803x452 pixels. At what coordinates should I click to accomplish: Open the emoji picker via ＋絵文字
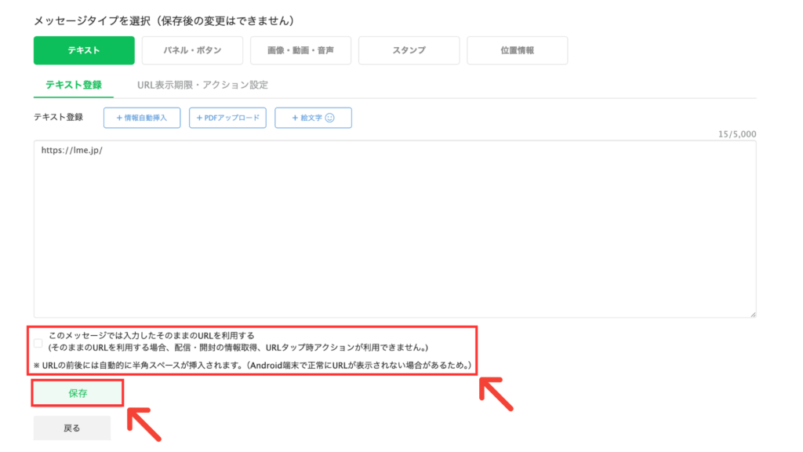coord(313,118)
